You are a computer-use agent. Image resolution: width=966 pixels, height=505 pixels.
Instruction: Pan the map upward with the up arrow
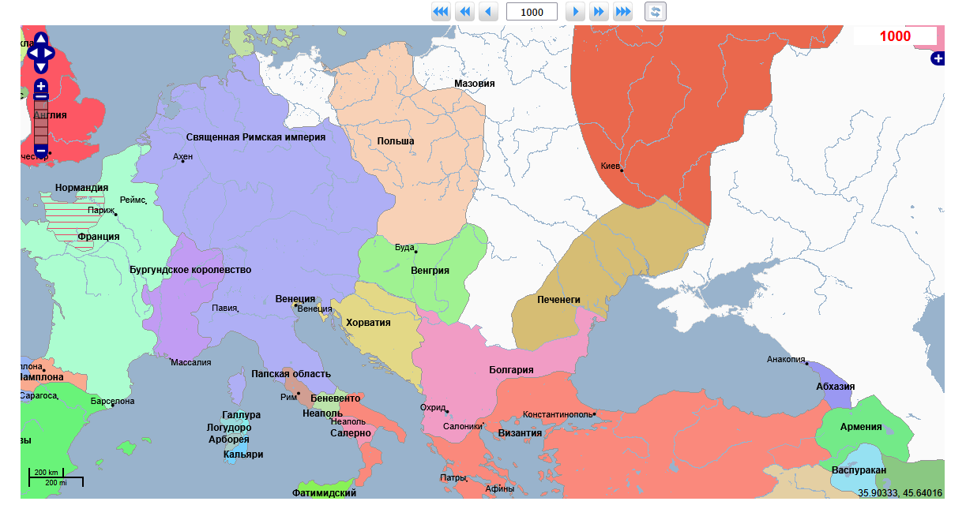(41, 39)
